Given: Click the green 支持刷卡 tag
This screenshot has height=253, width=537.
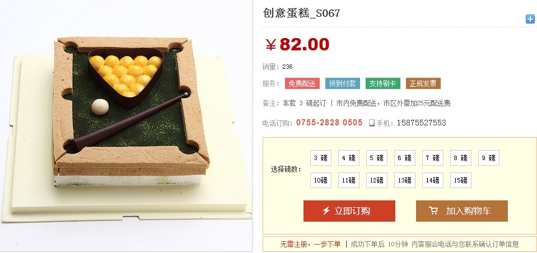Looking at the screenshot, I should tap(383, 83).
